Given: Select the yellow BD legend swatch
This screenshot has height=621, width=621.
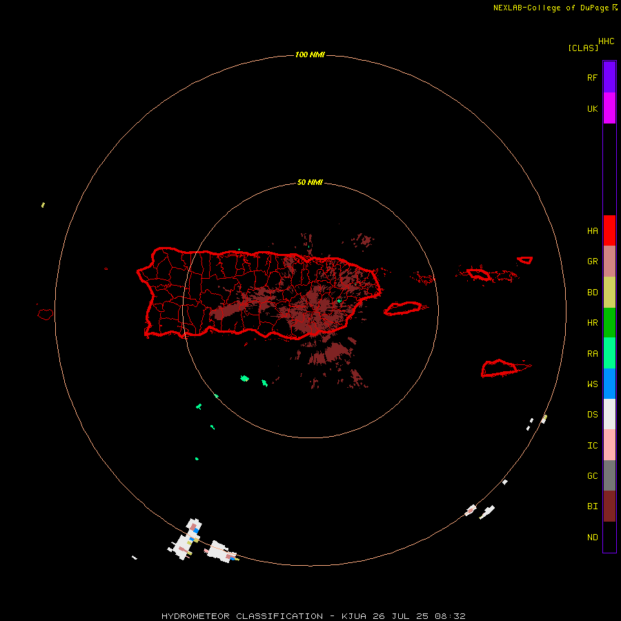Looking at the screenshot, I should pos(609,293).
